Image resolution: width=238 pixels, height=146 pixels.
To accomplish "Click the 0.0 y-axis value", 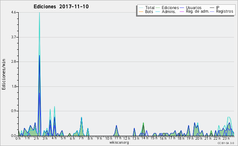I will pos(13,136).
